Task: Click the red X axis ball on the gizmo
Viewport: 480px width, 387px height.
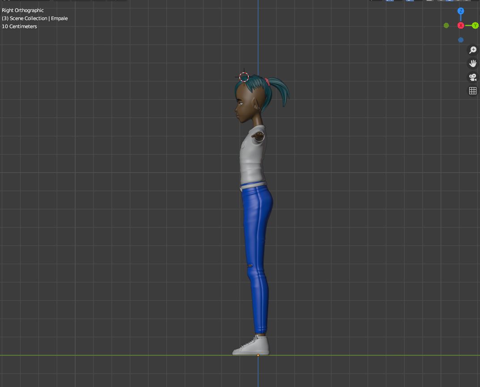Action: tap(461, 25)
